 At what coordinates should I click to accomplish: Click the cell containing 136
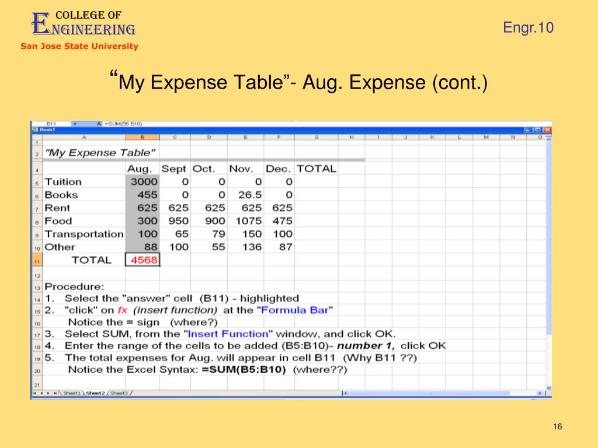pos(246,247)
